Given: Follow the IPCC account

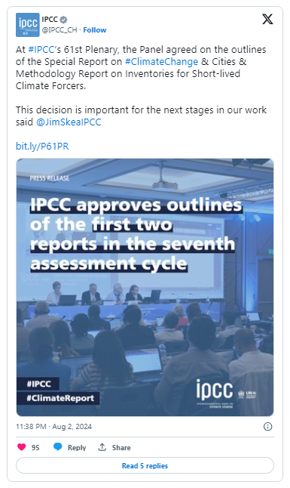Looking at the screenshot, I should click(x=95, y=30).
